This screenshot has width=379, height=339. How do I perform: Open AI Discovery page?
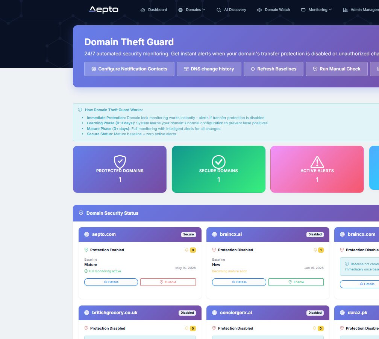click(x=231, y=10)
